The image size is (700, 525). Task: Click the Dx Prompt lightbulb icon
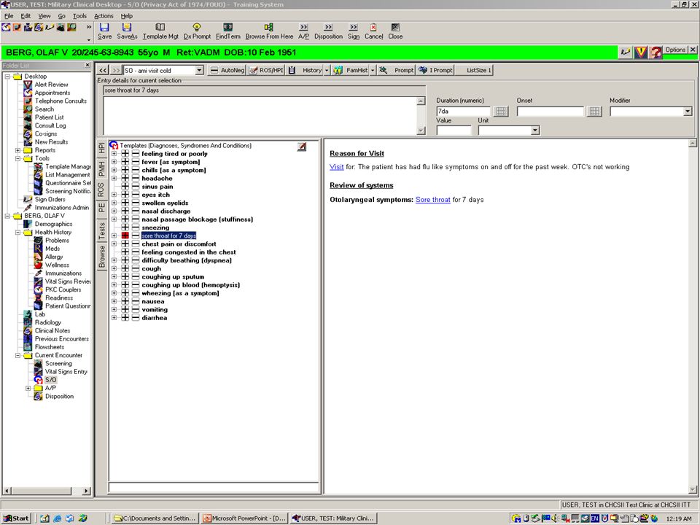point(197,28)
